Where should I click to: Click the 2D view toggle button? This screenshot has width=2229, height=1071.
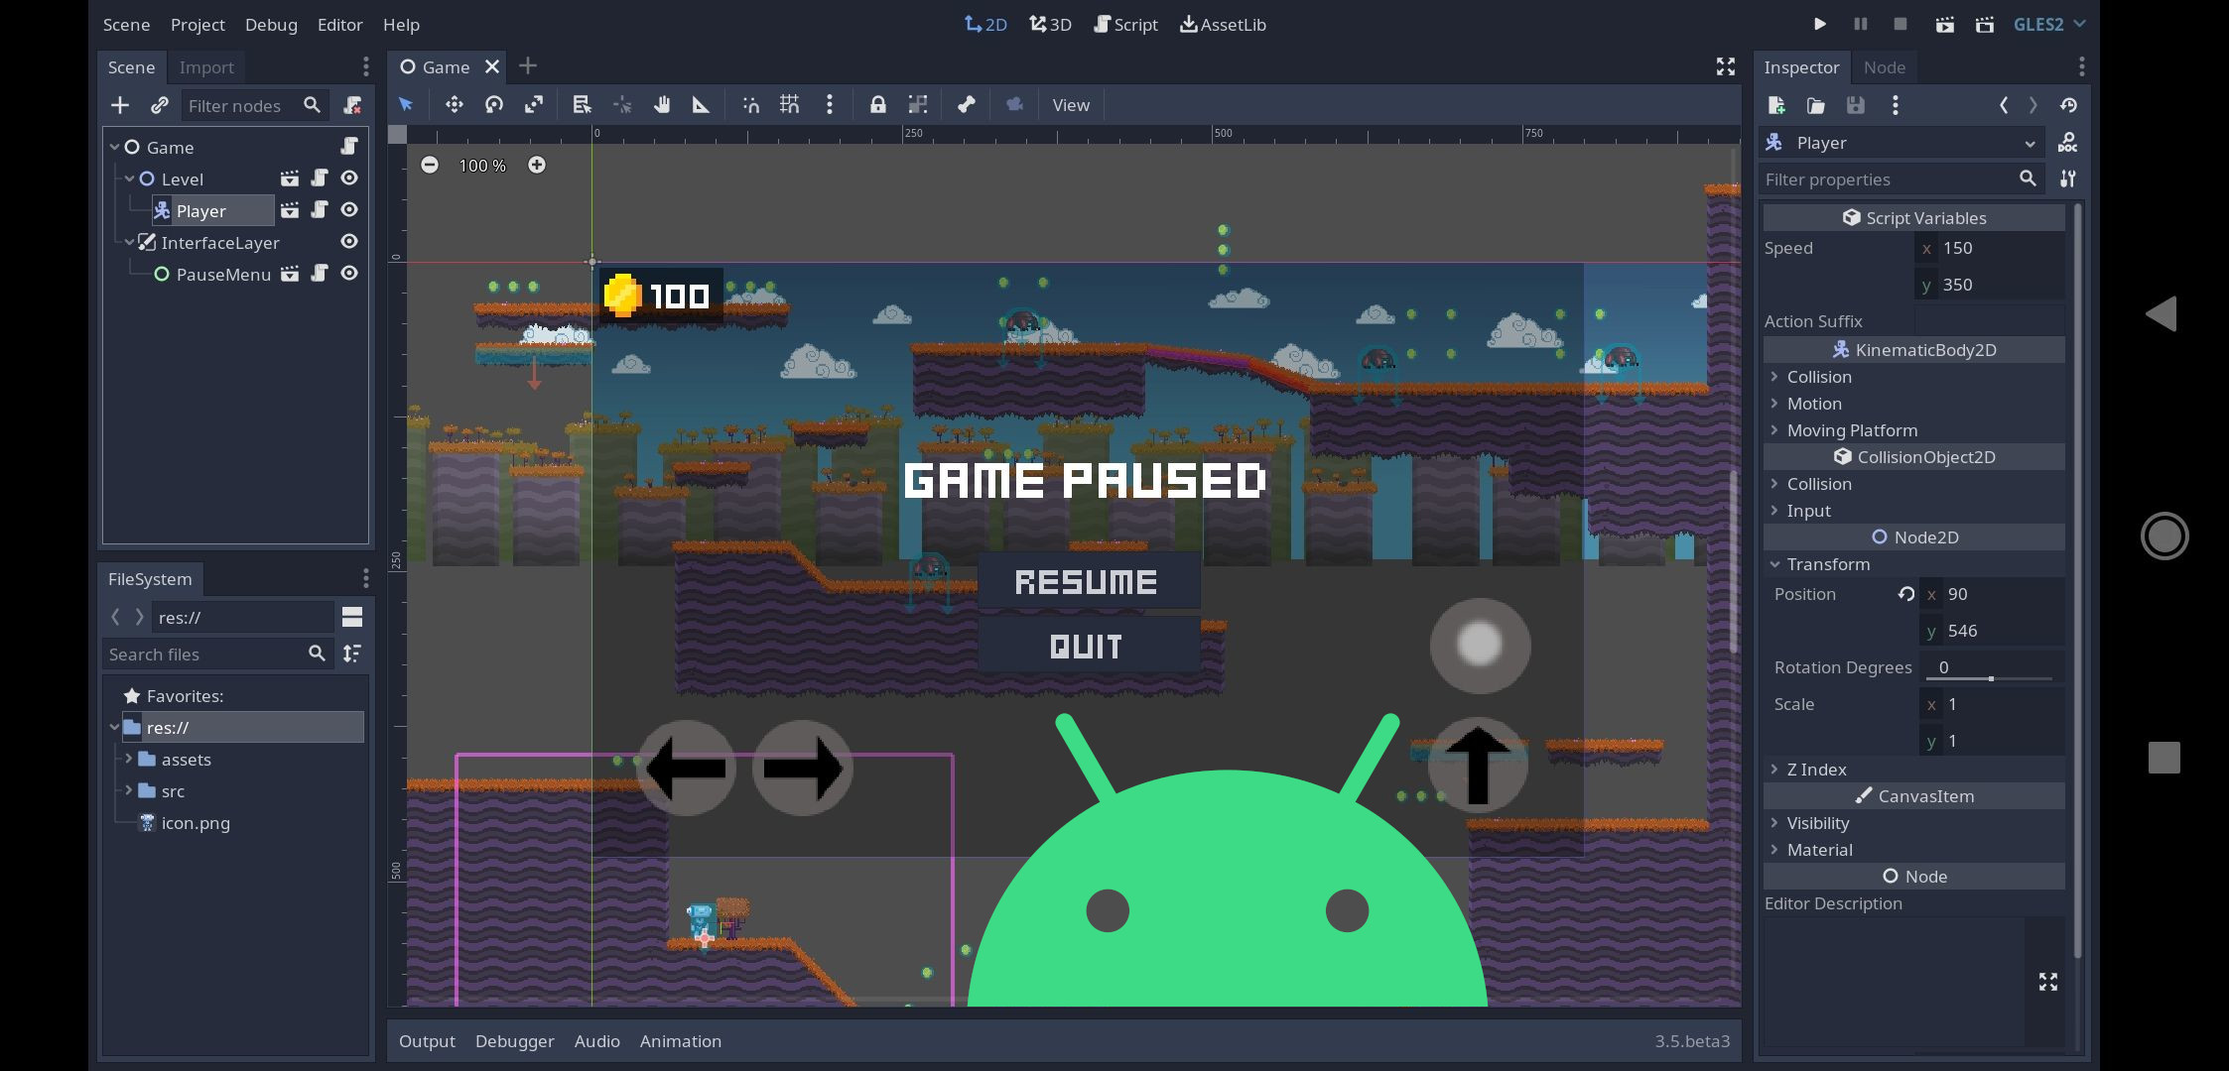pos(985,24)
